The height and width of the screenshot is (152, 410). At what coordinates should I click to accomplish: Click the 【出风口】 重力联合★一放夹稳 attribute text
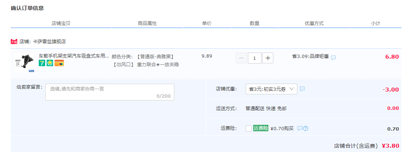(145, 64)
